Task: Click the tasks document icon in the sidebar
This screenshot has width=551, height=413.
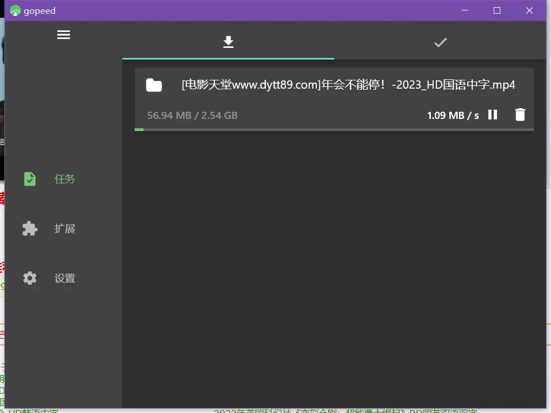Action: (x=30, y=179)
